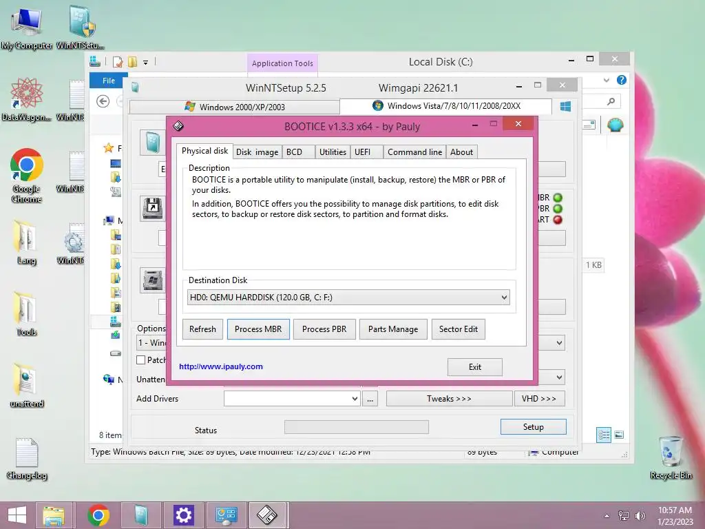This screenshot has width=705, height=529.
Task: Open the gear settings taskbar app
Action: click(x=183, y=515)
